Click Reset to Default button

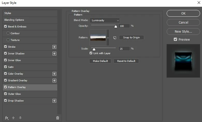click(x=126, y=61)
